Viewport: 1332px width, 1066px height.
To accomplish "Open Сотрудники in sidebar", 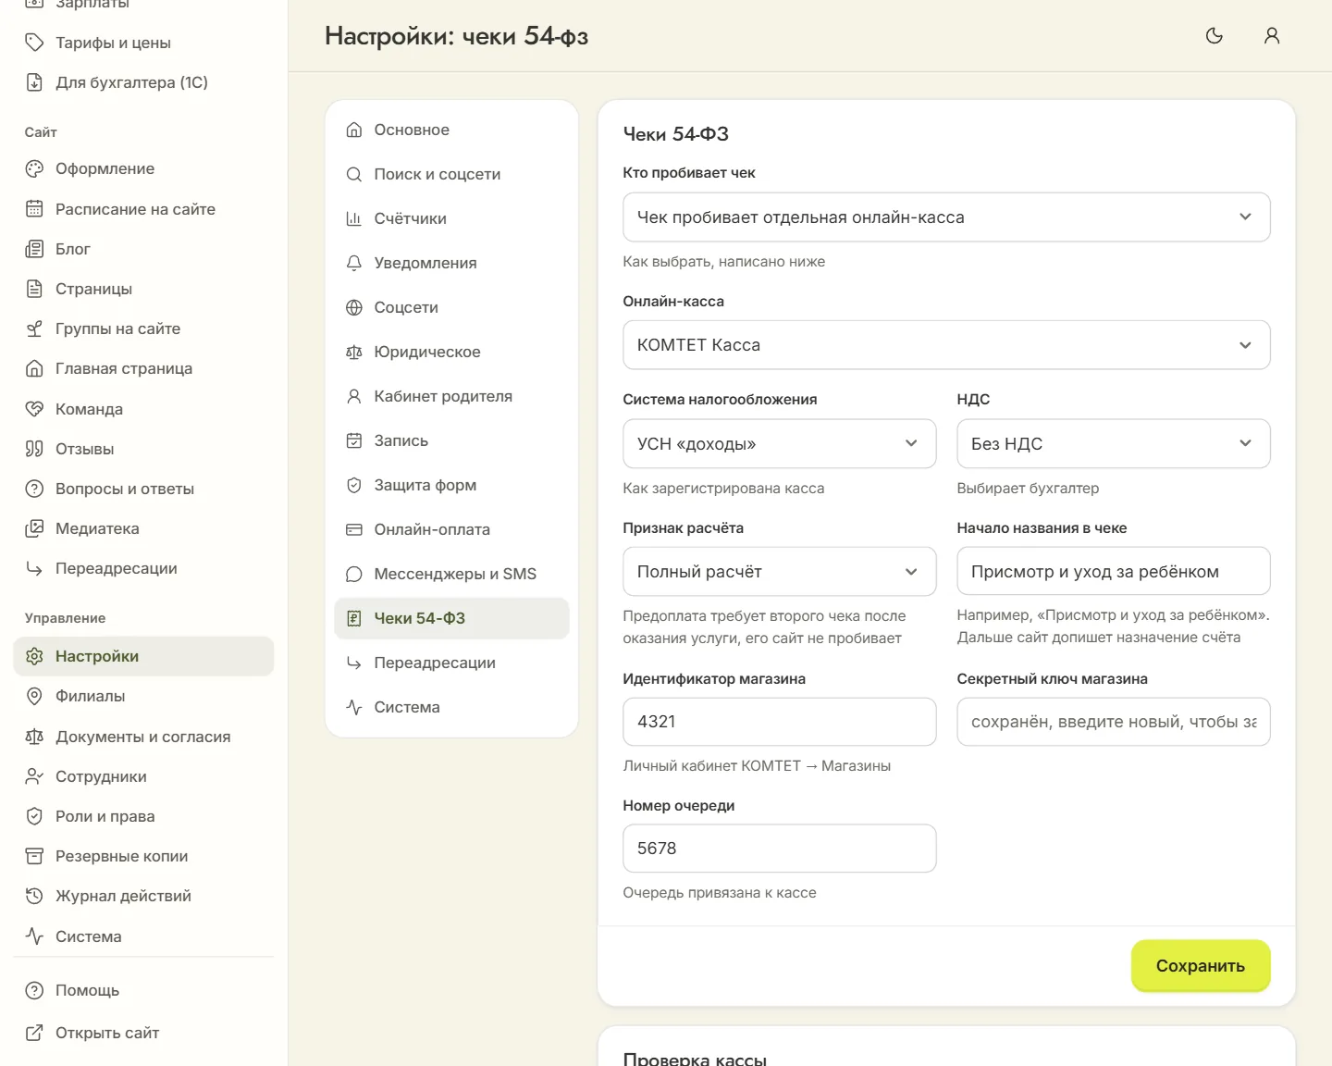I will tap(143, 776).
